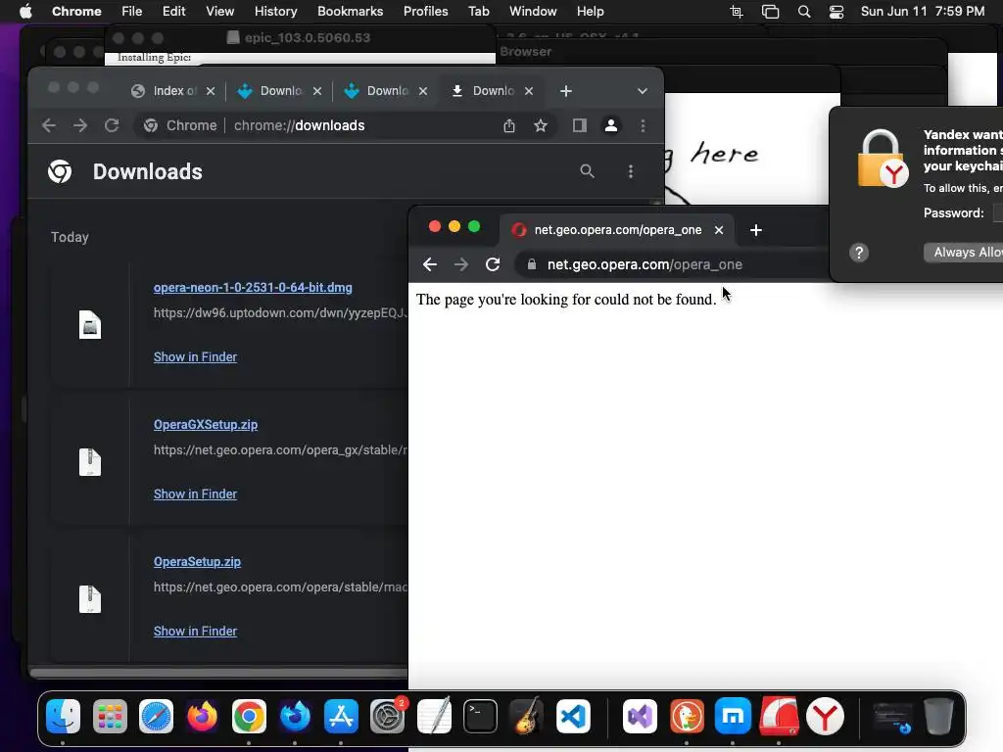Launch Firefox from the dock
The image size is (1003, 752).
[202, 716]
